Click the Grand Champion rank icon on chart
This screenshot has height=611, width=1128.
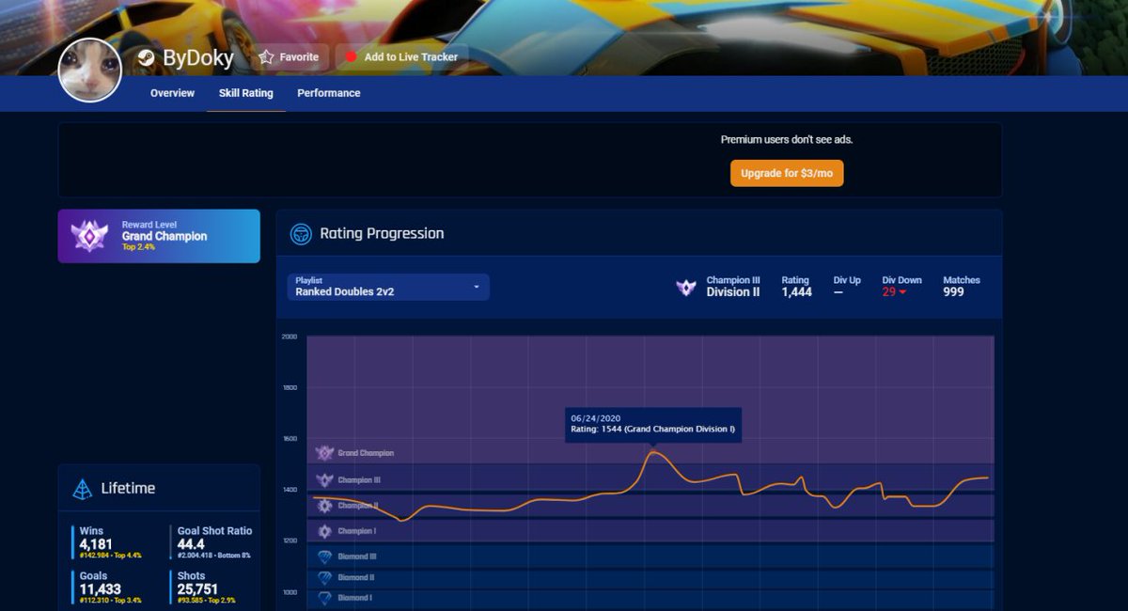(x=325, y=453)
